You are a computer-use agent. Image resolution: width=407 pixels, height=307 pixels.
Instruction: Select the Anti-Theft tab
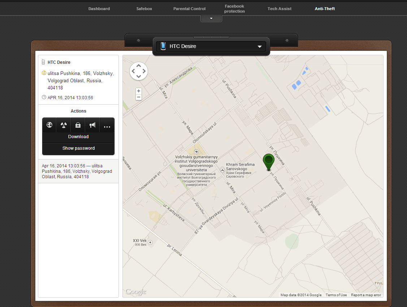(325, 9)
